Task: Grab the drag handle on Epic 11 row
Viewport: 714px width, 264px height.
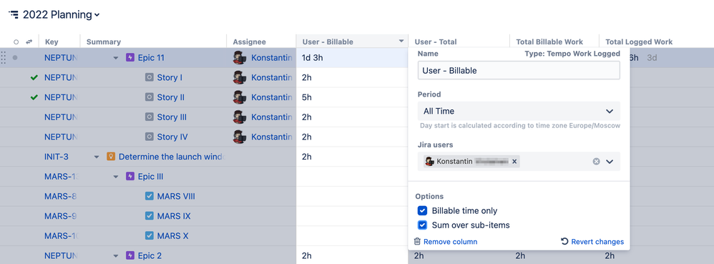Action: tap(4, 58)
